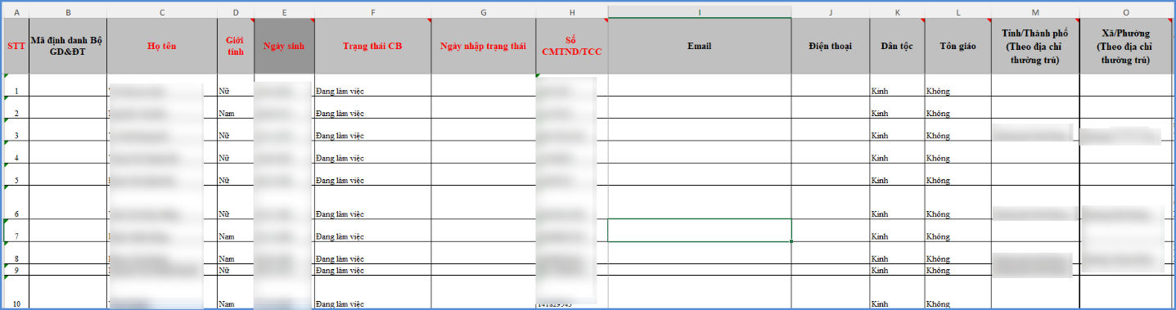Click the Điện thoại header cell

(830, 46)
